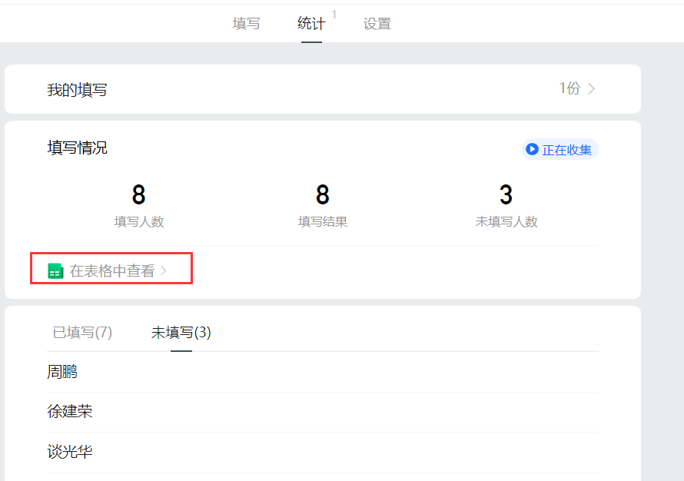Select 谈光华 in the unfilled list

[x=70, y=452]
